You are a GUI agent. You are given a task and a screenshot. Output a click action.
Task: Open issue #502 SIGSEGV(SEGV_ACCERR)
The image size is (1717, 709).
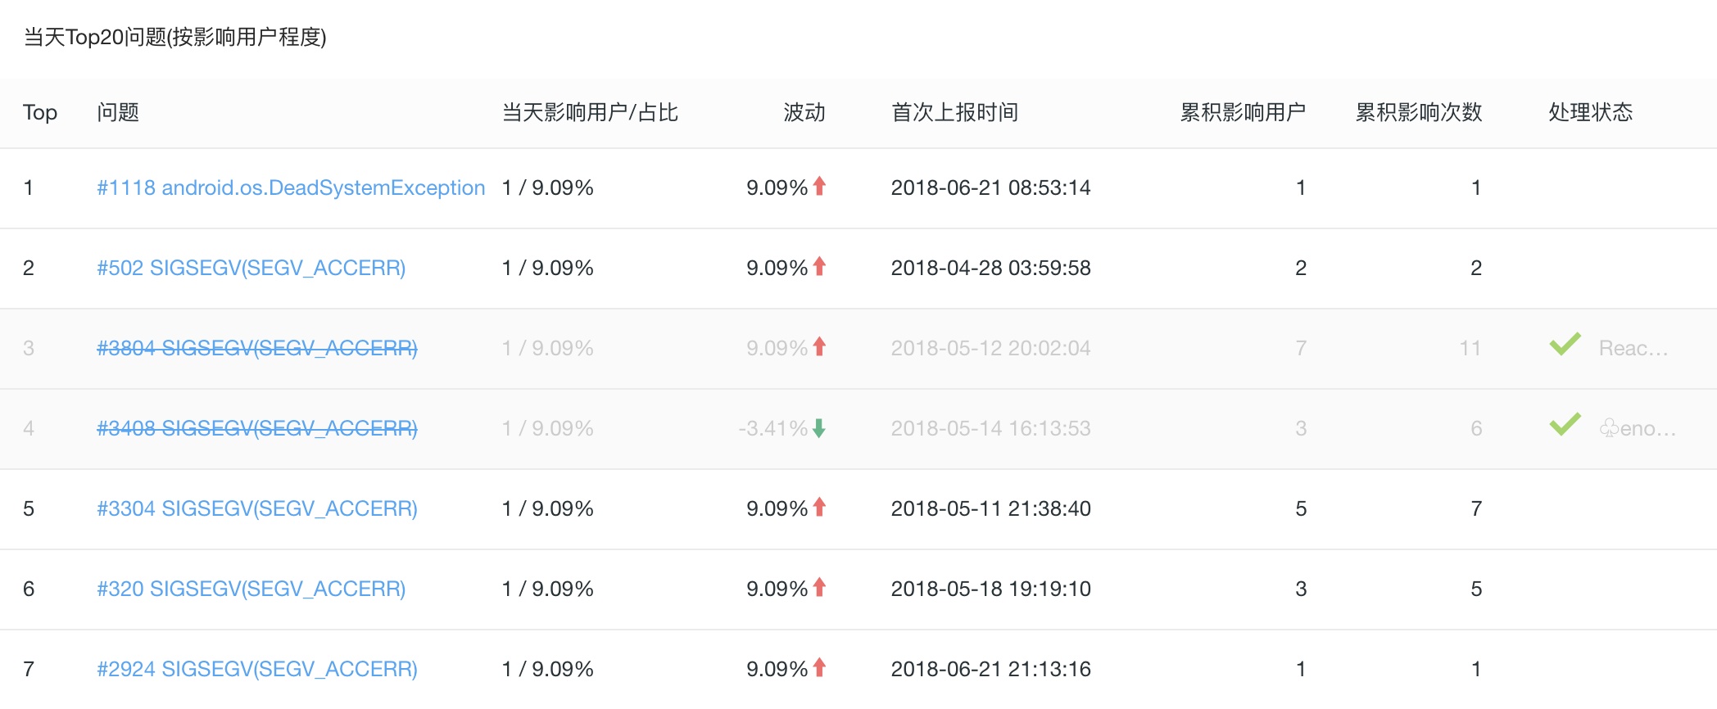coord(251,268)
